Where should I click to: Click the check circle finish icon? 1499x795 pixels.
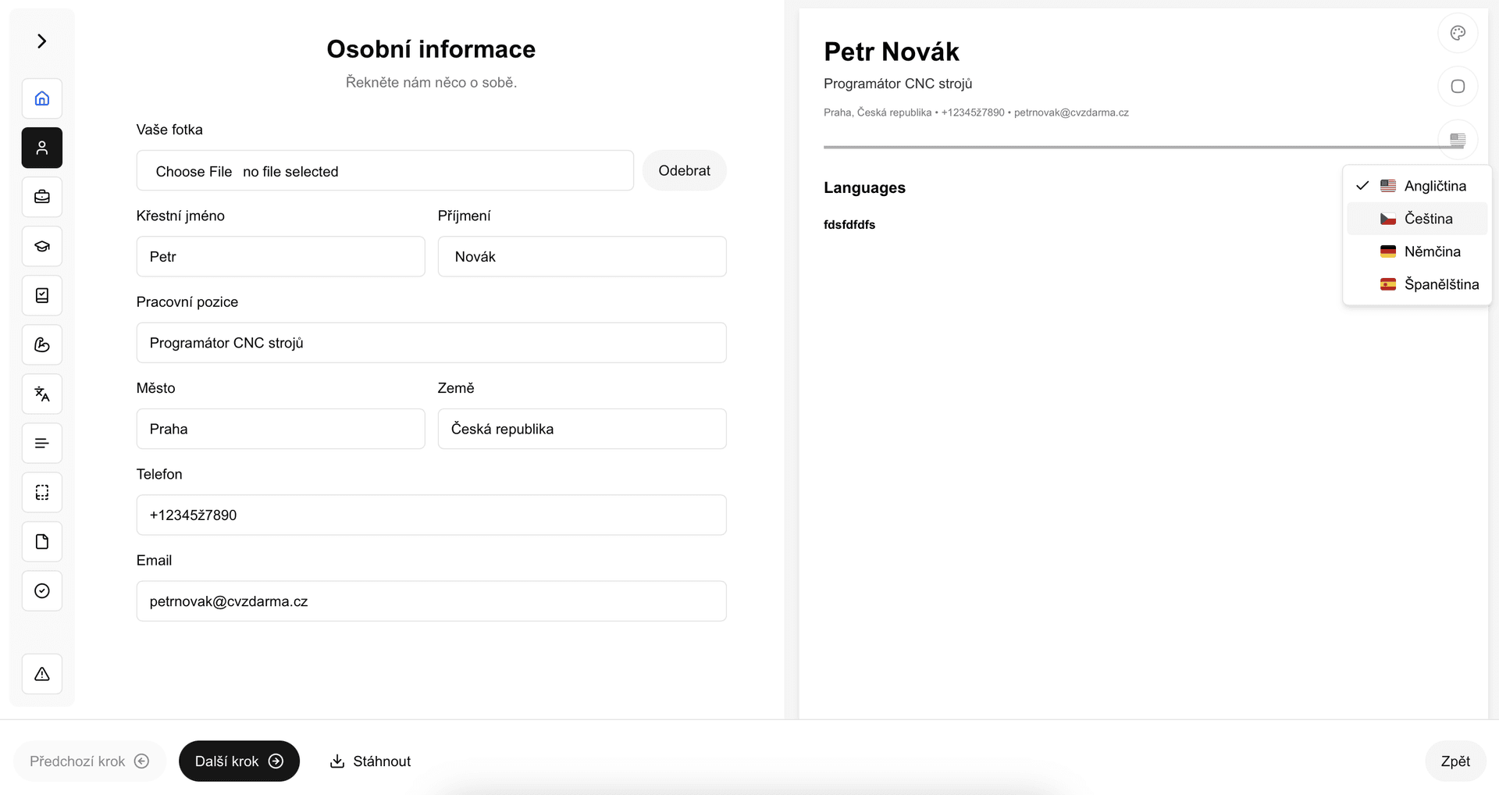point(42,591)
